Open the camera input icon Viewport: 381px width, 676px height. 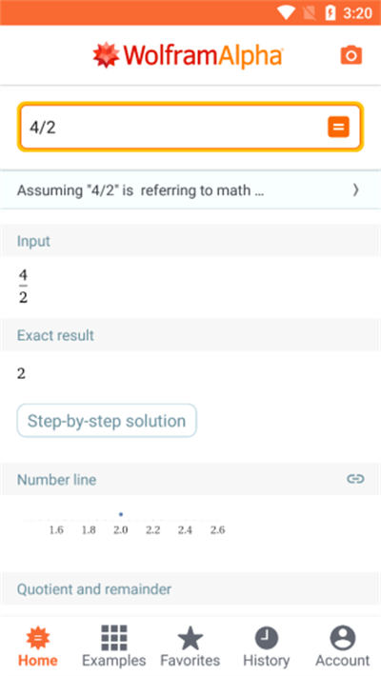coord(351,55)
